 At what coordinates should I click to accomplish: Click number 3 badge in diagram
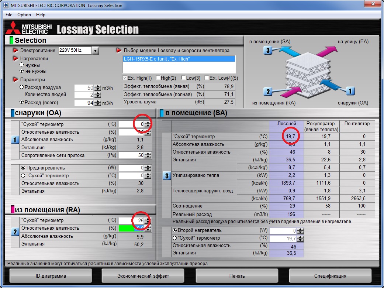coord(268,50)
